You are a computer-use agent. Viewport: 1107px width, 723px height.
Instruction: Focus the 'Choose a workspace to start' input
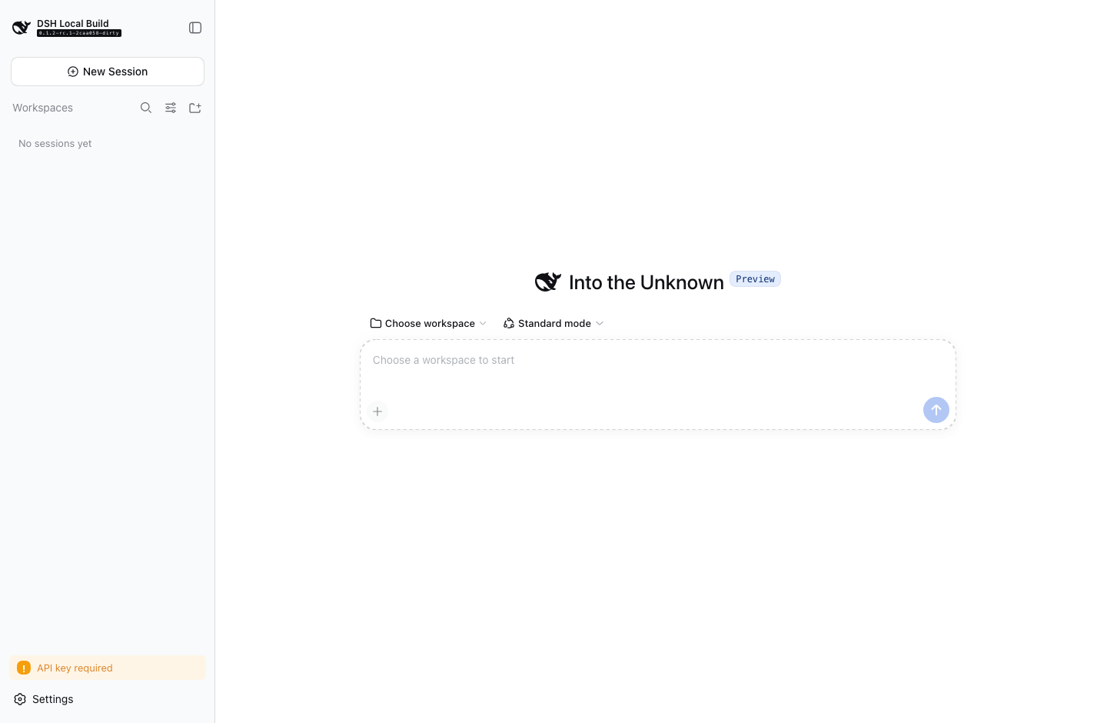pyautogui.click(x=658, y=360)
